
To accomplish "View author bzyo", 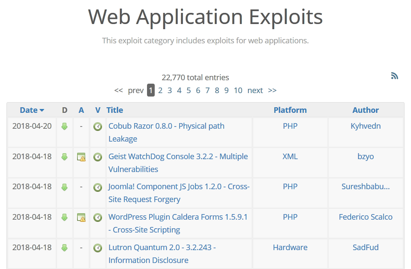I will [366, 157].
